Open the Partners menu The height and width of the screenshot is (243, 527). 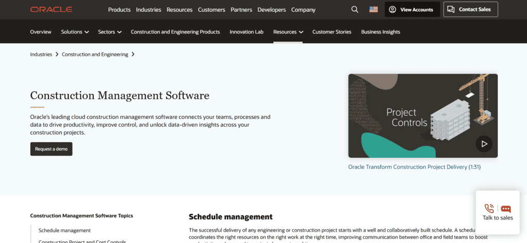click(241, 10)
